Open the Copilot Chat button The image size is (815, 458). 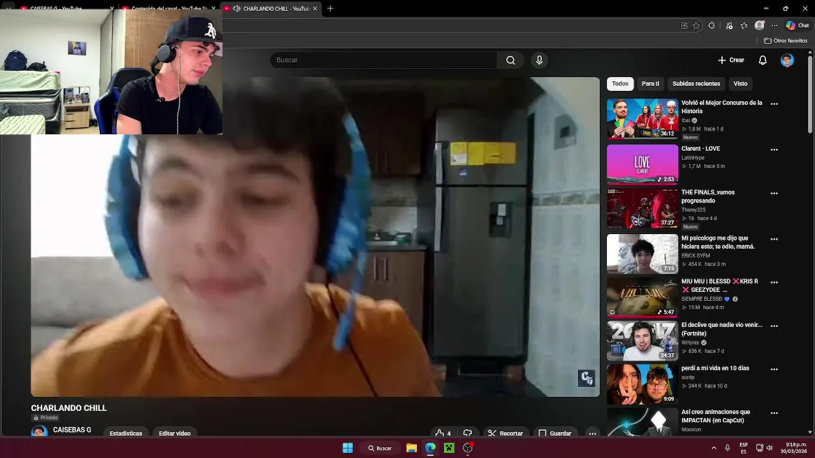click(798, 25)
